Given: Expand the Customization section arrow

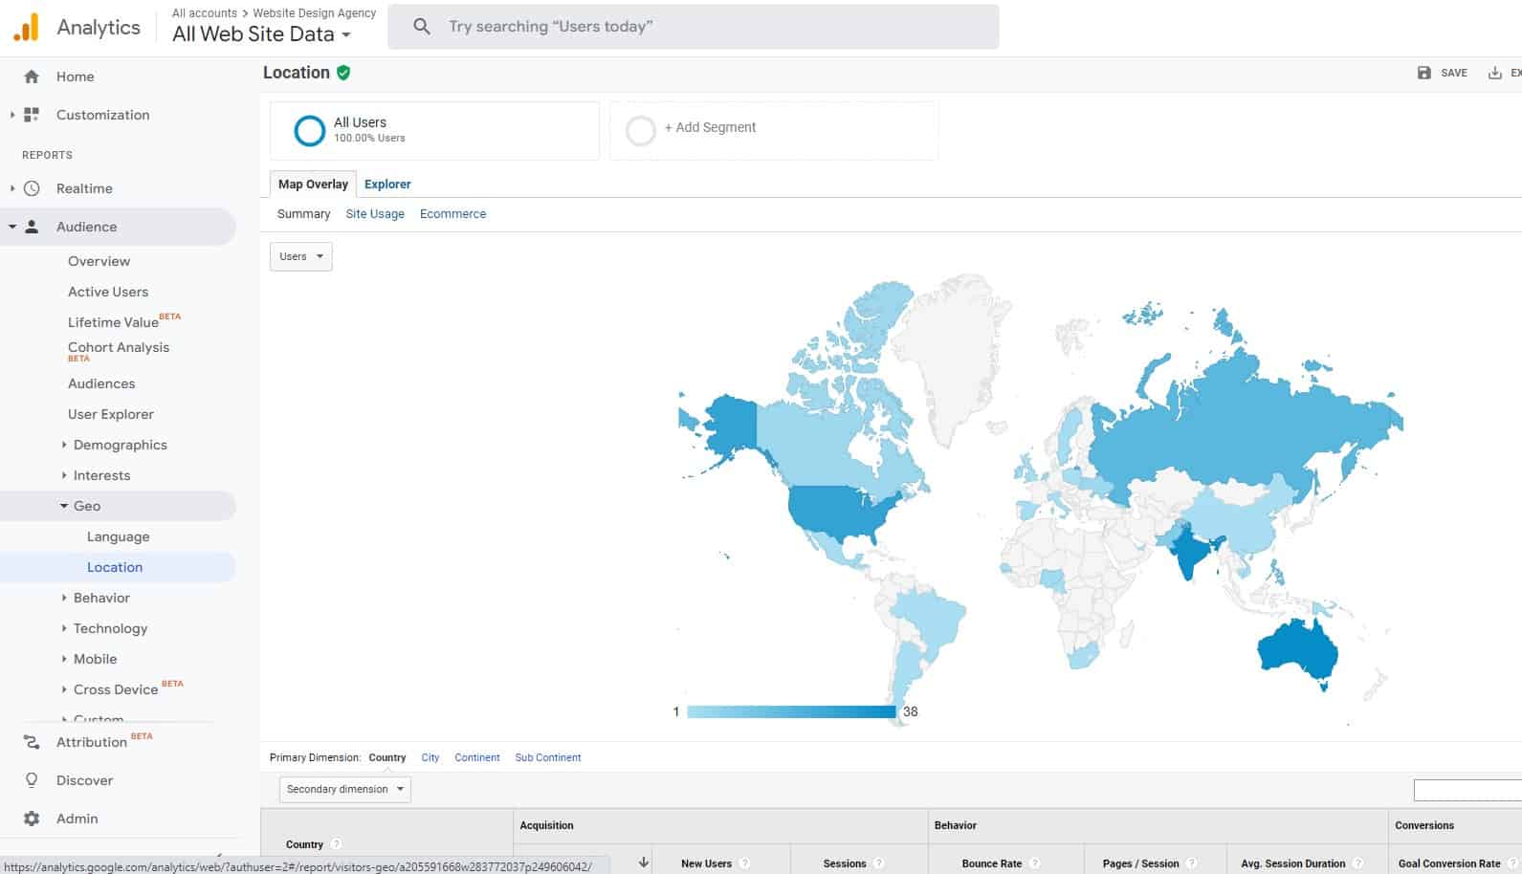Looking at the screenshot, I should [12, 115].
